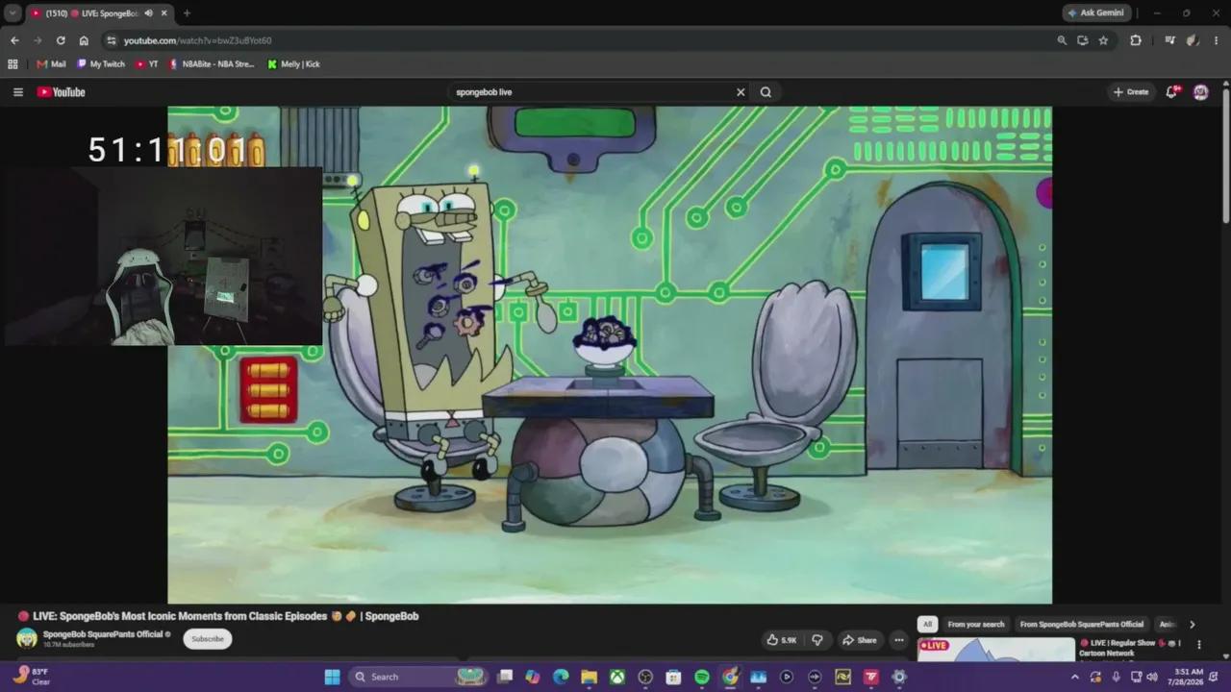The height and width of the screenshot is (692, 1231).
Task: Open the NBABite bookmark
Action: (x=212, y=64)
